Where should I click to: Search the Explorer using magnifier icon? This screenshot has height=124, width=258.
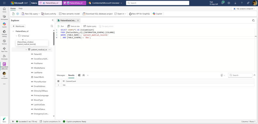[52, 26]
